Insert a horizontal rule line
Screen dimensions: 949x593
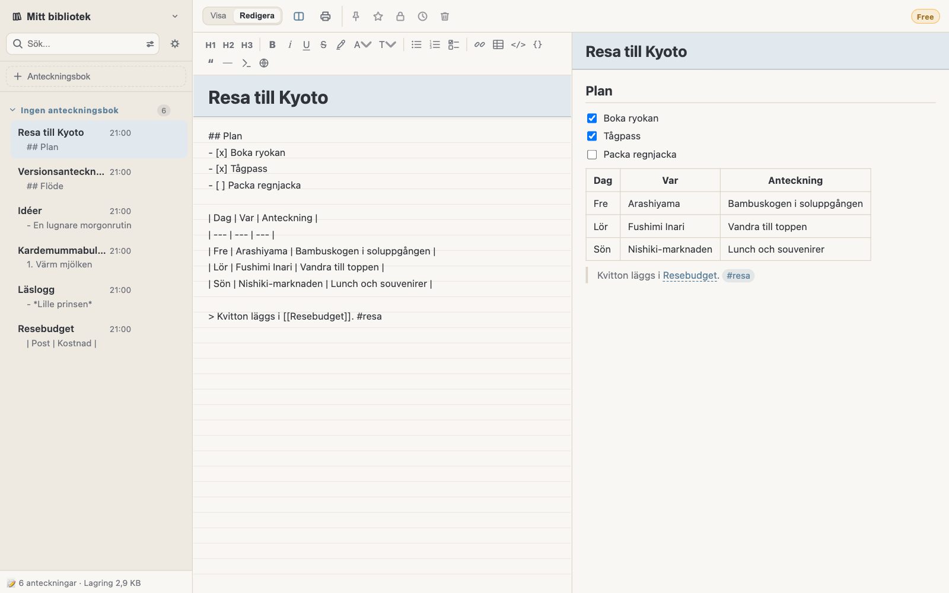click(x=228, y=63)
